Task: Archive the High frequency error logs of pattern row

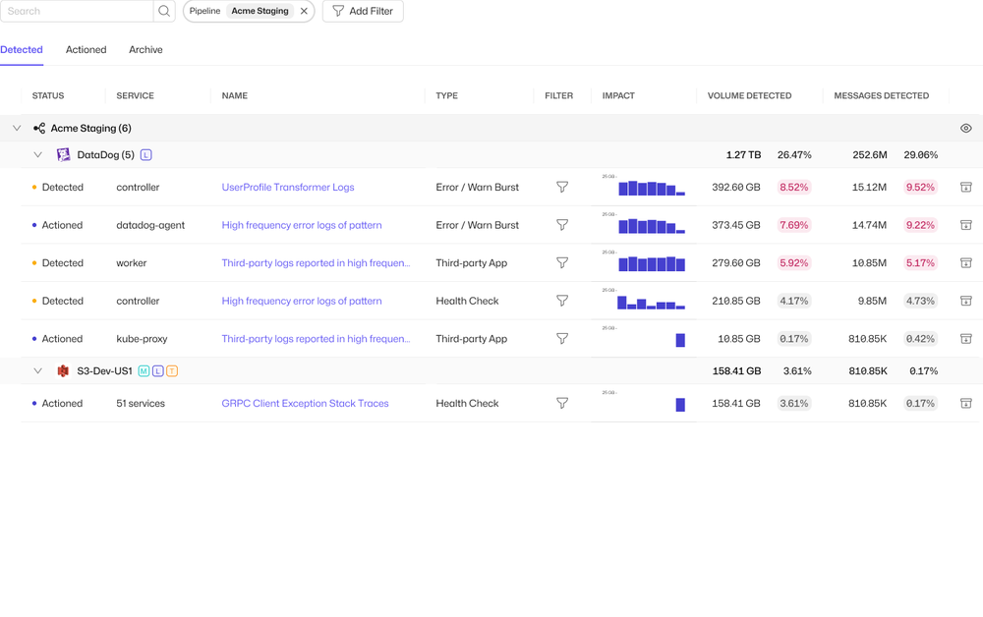Action: (965, 225)
